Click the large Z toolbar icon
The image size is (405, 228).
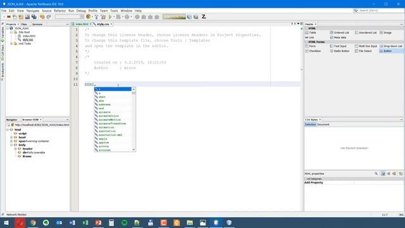204,17
